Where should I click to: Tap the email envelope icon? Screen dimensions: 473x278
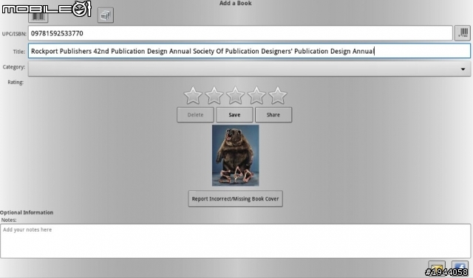437,268
